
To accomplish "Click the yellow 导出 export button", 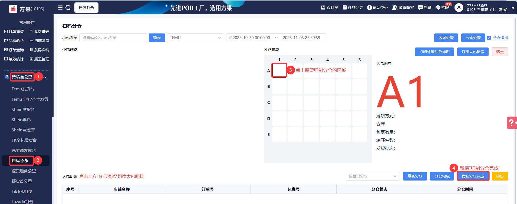I will 500,176.
